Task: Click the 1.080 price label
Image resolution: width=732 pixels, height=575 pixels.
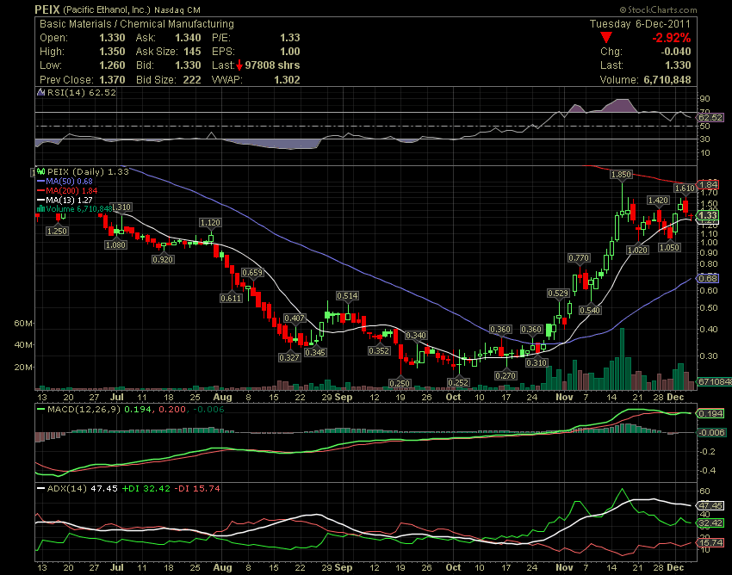Action: [115, 244]
